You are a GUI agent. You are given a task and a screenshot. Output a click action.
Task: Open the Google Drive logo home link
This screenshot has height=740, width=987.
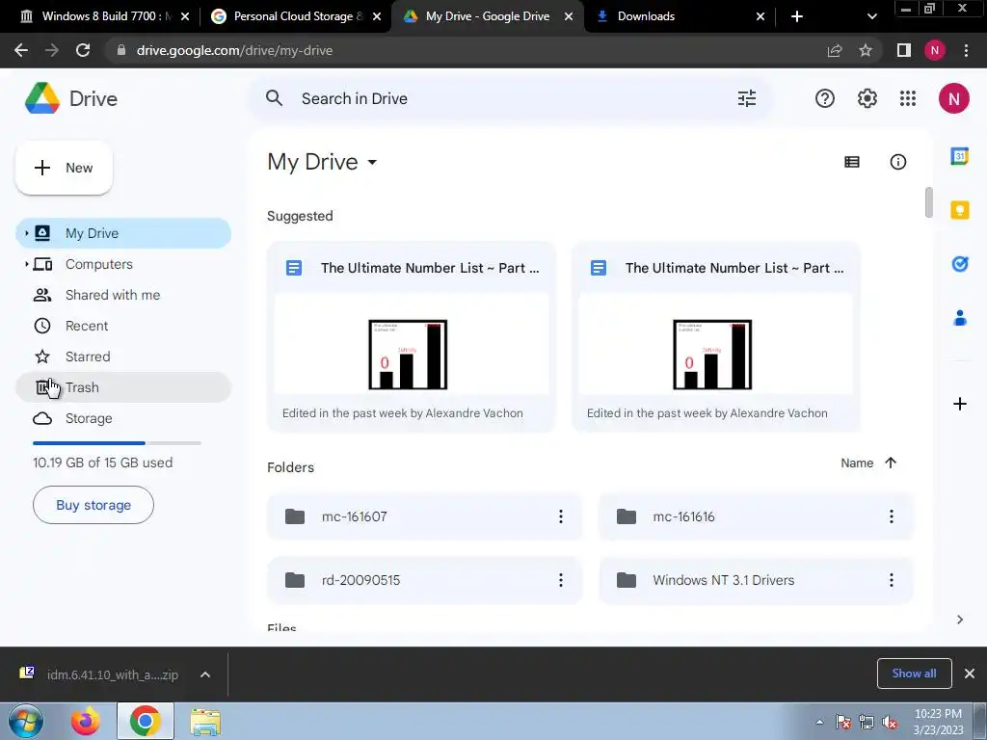71,98
